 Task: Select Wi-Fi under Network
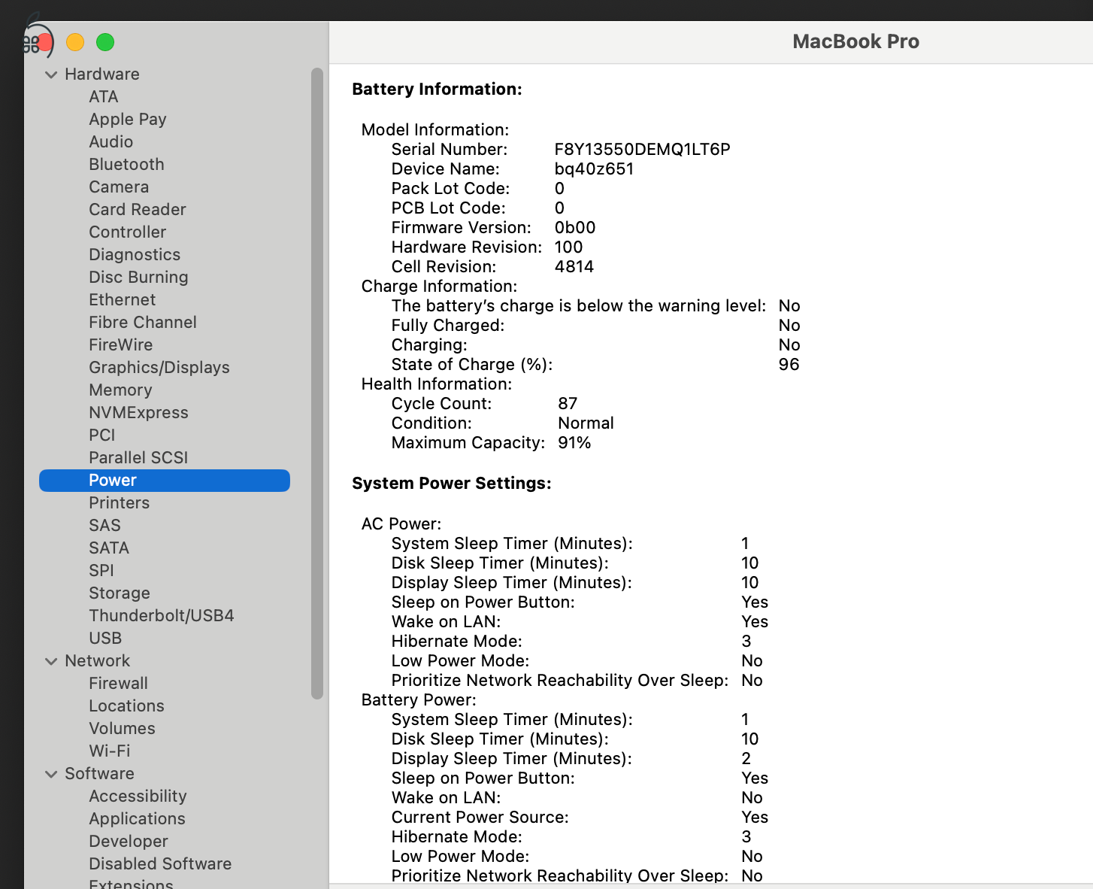pos(110,751)
